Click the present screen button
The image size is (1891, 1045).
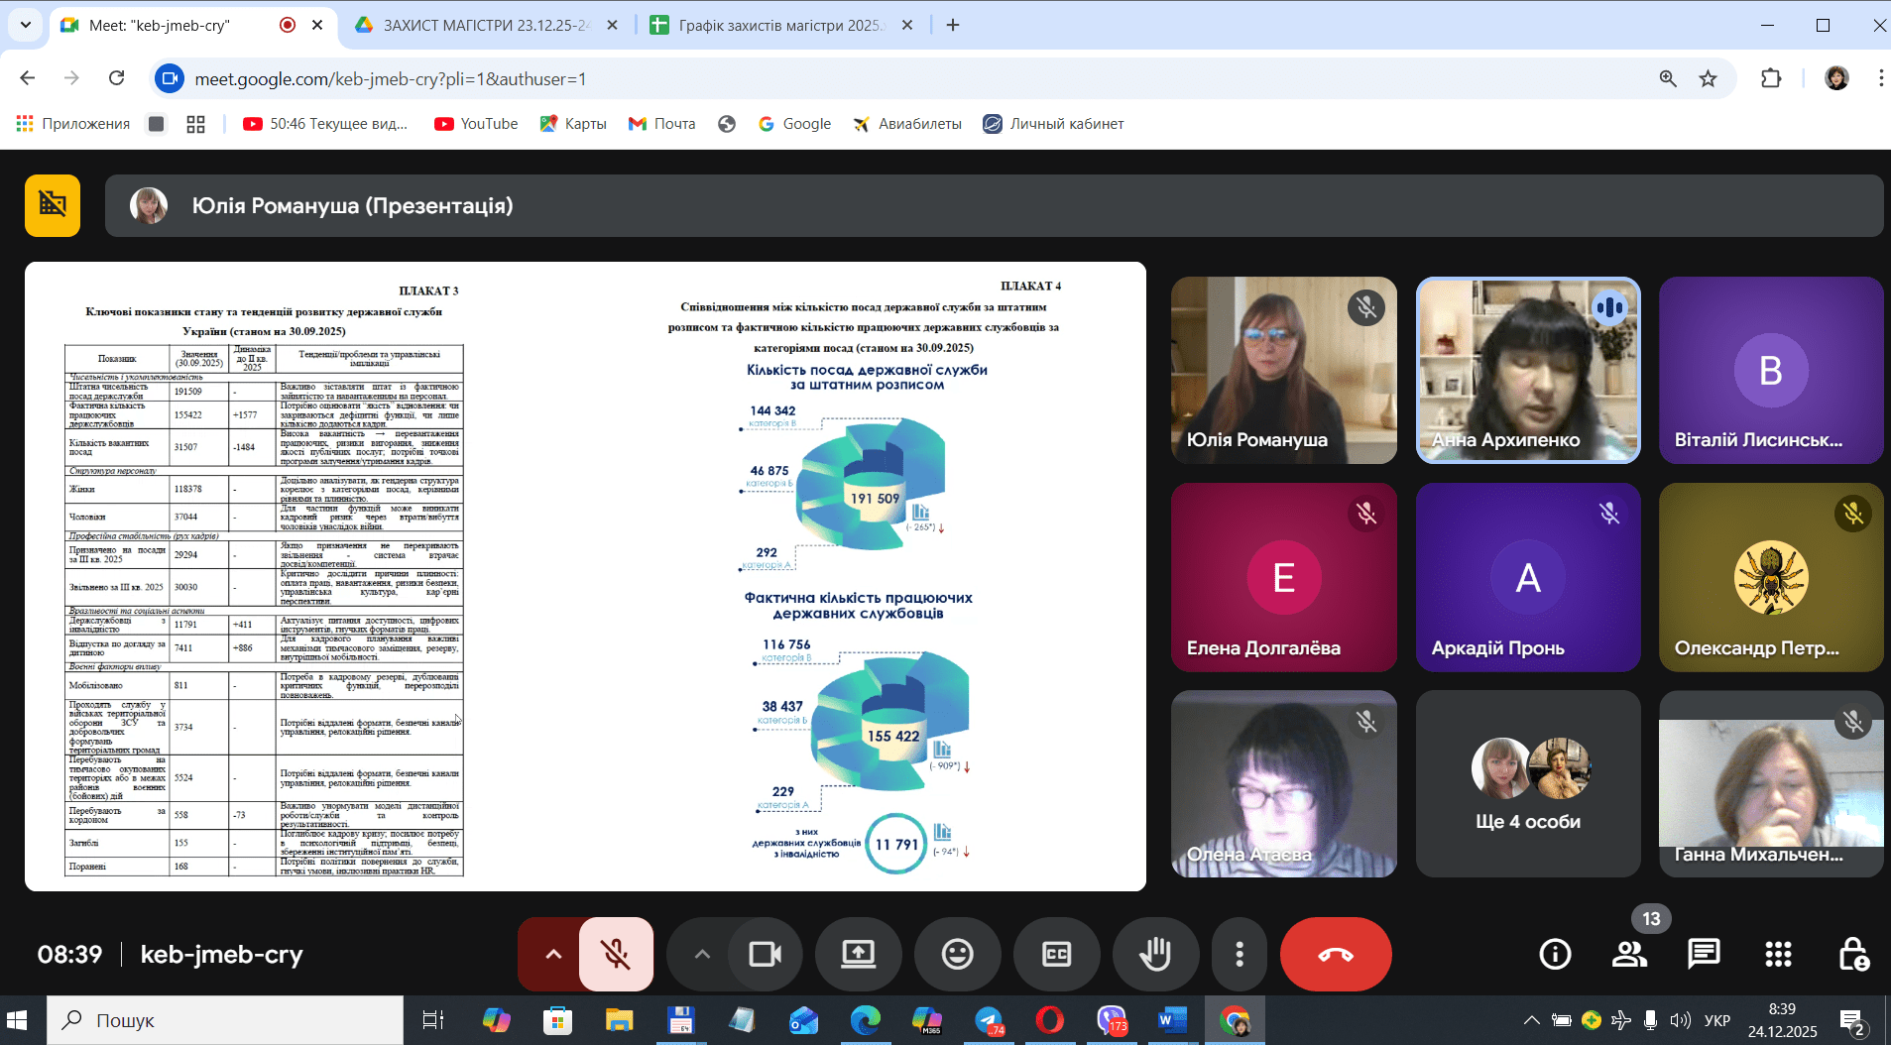[x=858, y=954]
